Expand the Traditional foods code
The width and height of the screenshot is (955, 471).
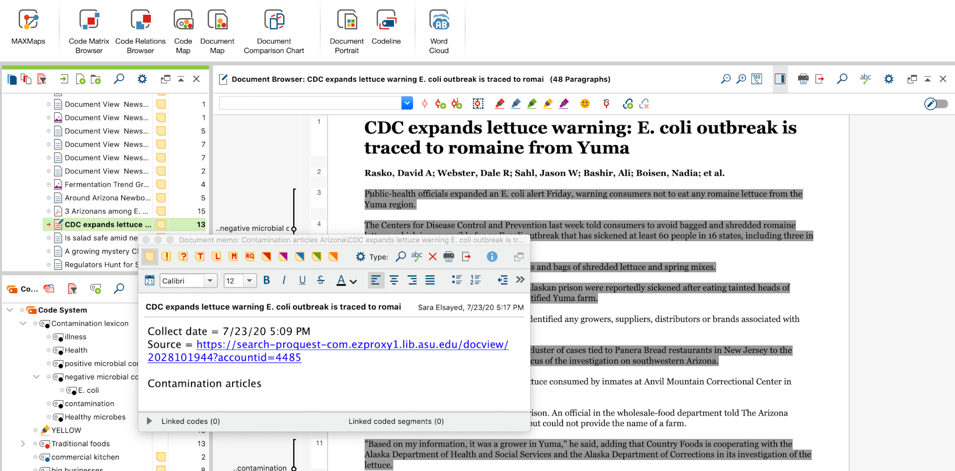tap(23, 444)
